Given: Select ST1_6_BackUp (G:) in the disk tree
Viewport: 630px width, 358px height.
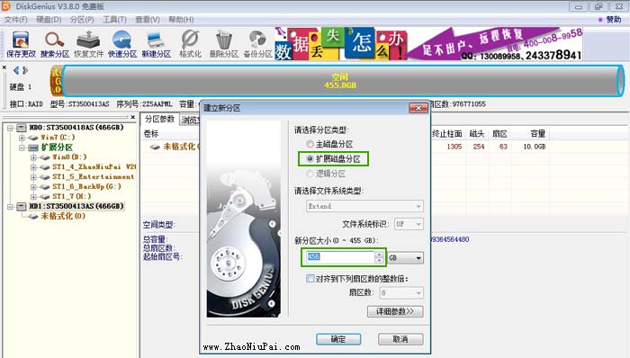Looking at the screenshot, I should (86, 186).
